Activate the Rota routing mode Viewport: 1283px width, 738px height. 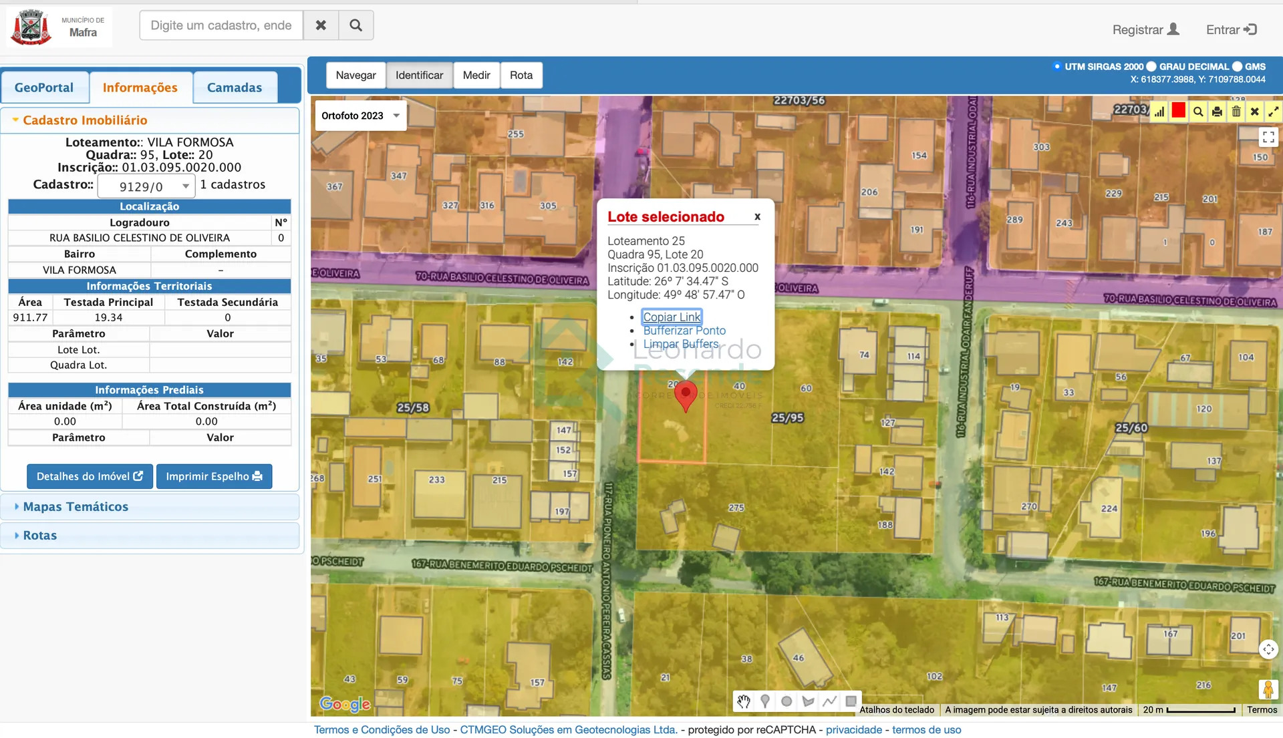(521, 75)
